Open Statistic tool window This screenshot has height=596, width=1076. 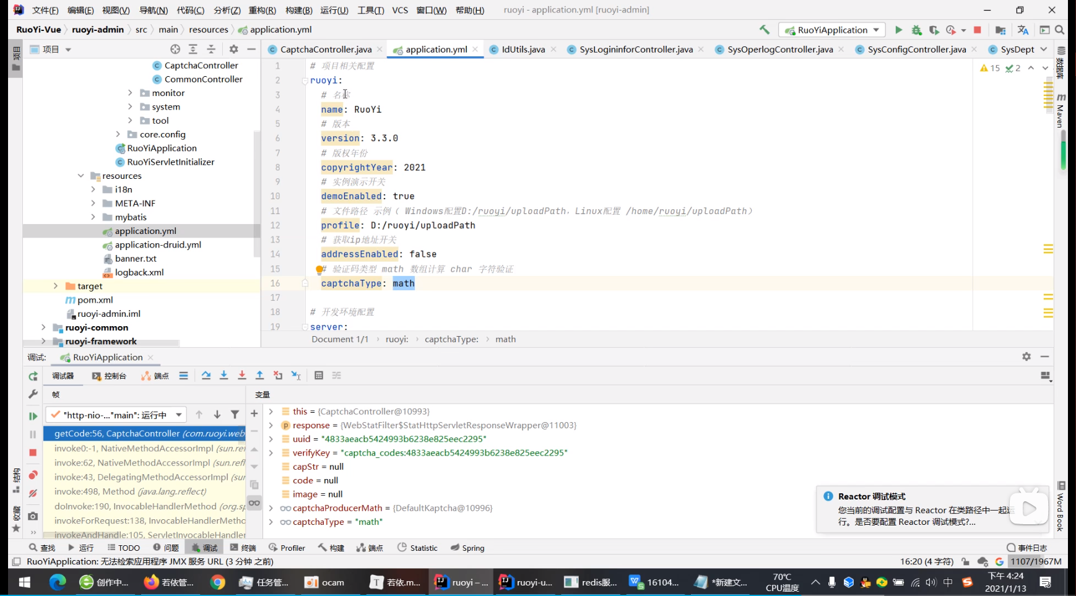click(x=418, y=548)
